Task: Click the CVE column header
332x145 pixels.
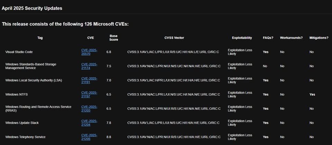Action: pyautogui.click(x=90, y=38)
